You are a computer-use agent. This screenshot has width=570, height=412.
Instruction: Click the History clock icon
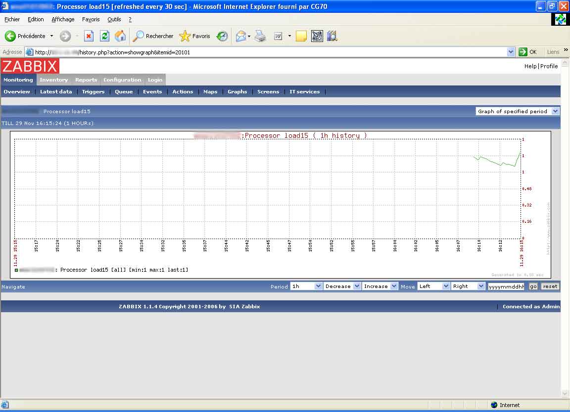click(x=222, y=36)
